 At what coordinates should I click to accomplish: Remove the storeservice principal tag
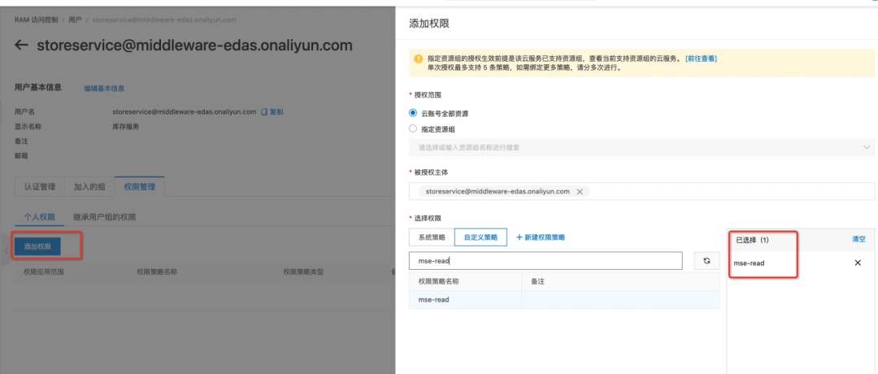point(580,192)
